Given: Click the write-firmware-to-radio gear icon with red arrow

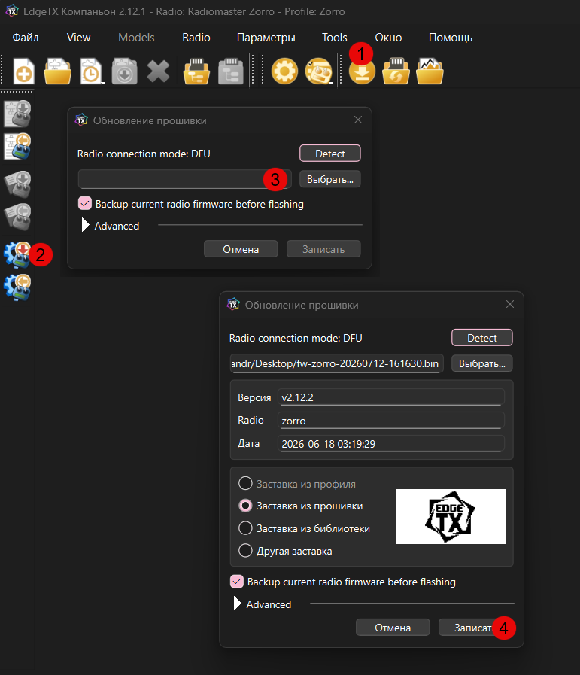Looking at the screenshot, I should pyautogui.click(x=17, y=255).
